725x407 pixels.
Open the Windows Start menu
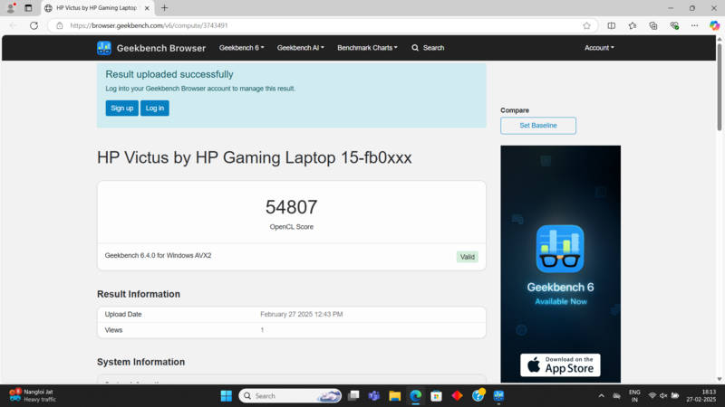(x=226, y=395)
